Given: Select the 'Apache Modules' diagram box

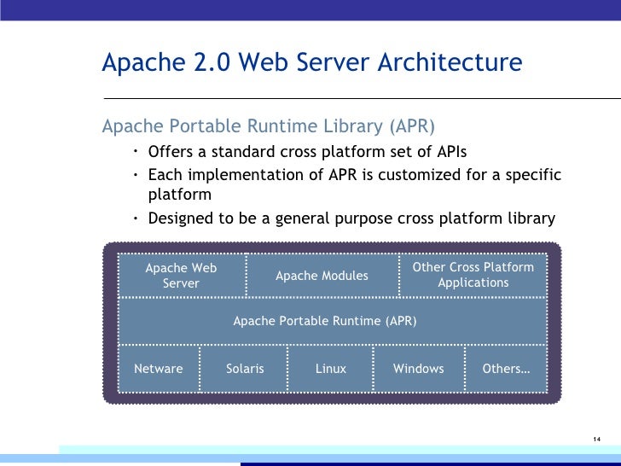Looking at the screenshot, I should (x=322, y=276).
